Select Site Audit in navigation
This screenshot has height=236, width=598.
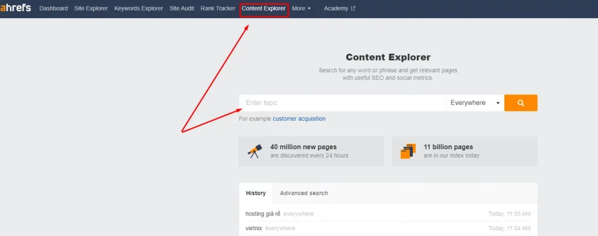pos(182,8)
